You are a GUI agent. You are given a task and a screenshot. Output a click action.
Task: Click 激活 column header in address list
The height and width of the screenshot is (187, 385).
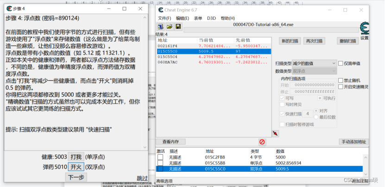tap(161, 151)
